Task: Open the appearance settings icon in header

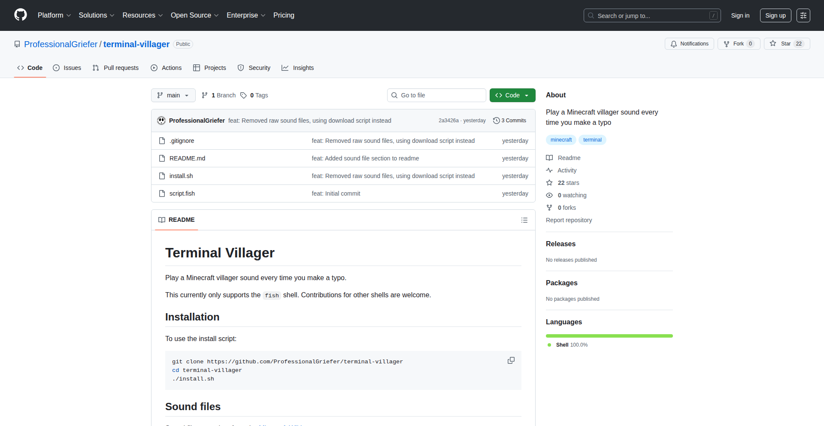Action: coord(803,15)
